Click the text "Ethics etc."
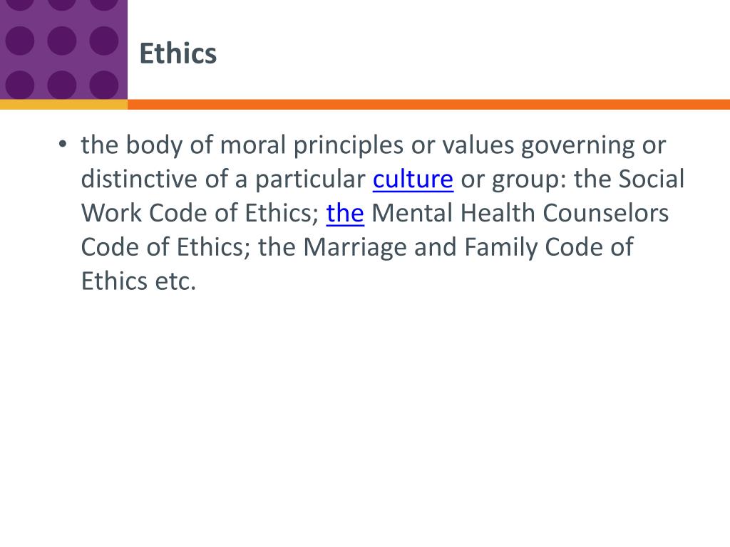 [x=139, y=281]
